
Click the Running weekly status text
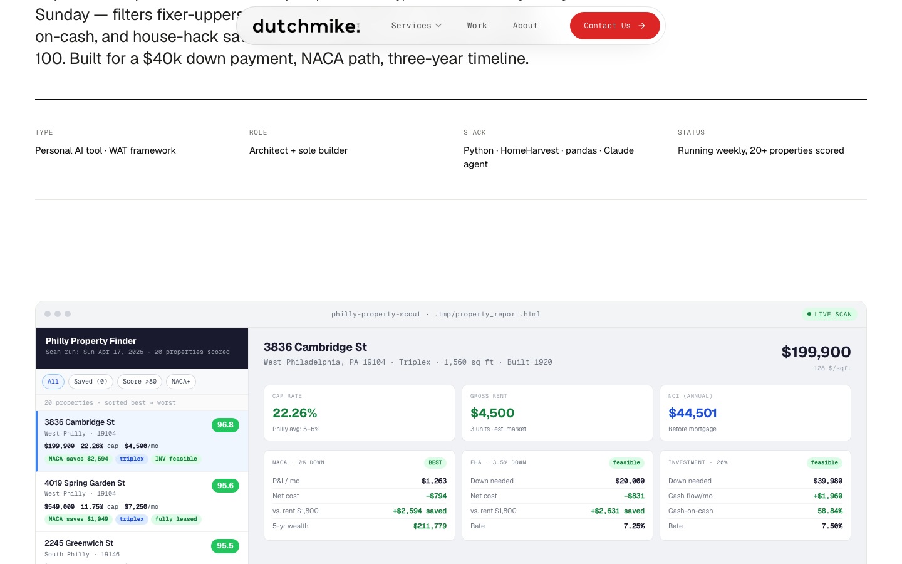(x=761, y=150)
